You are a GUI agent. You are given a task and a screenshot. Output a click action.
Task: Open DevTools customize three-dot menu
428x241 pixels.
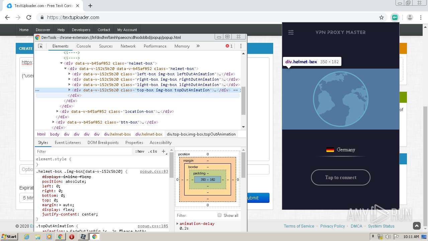[241, 46]
